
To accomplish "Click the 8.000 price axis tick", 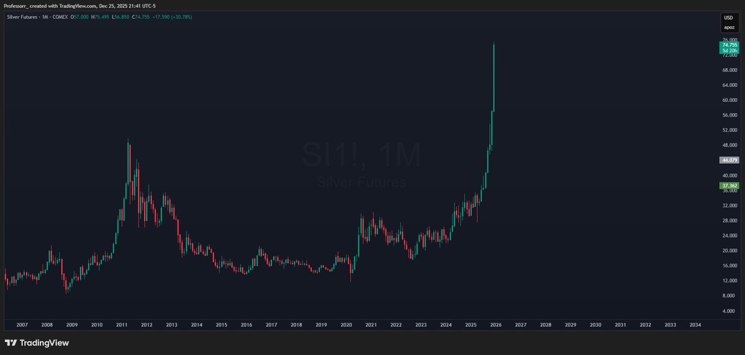I will point(730,296).
